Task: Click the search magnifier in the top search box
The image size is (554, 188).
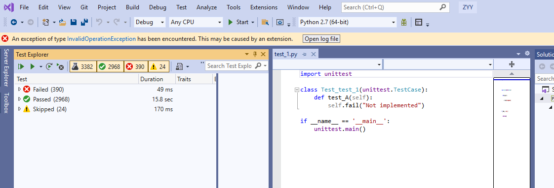Action: (x=442, y=7)
